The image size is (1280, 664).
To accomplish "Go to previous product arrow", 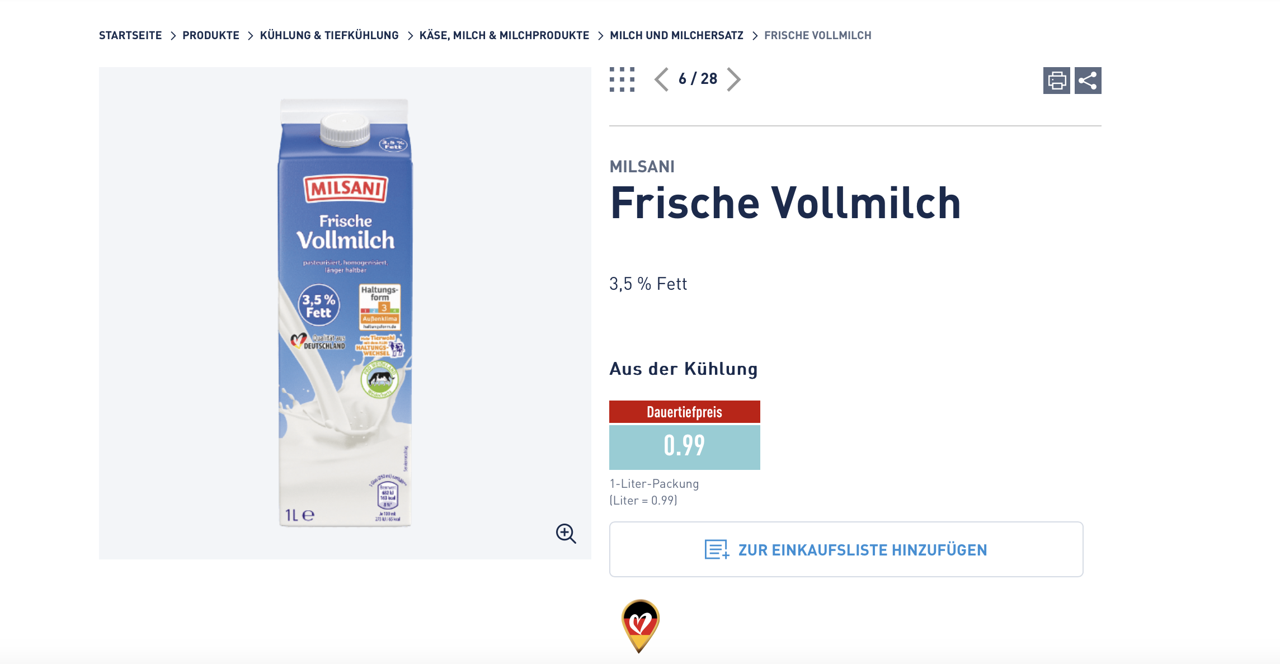I will [x=661, y=79].
